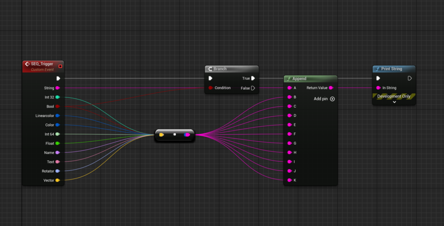The height and width of the screenshot is (226, 444).
Task: Click the red delegate pin on SEQ_Trigger
Action: coord(60,67)
